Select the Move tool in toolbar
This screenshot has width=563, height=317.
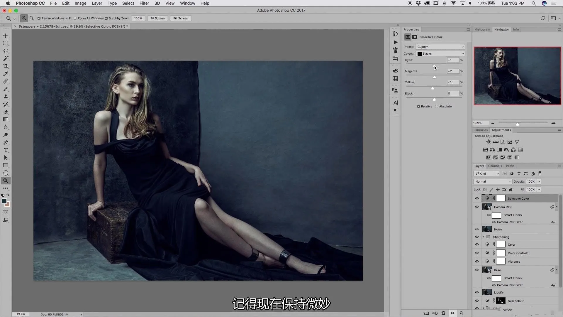point(6,35)
